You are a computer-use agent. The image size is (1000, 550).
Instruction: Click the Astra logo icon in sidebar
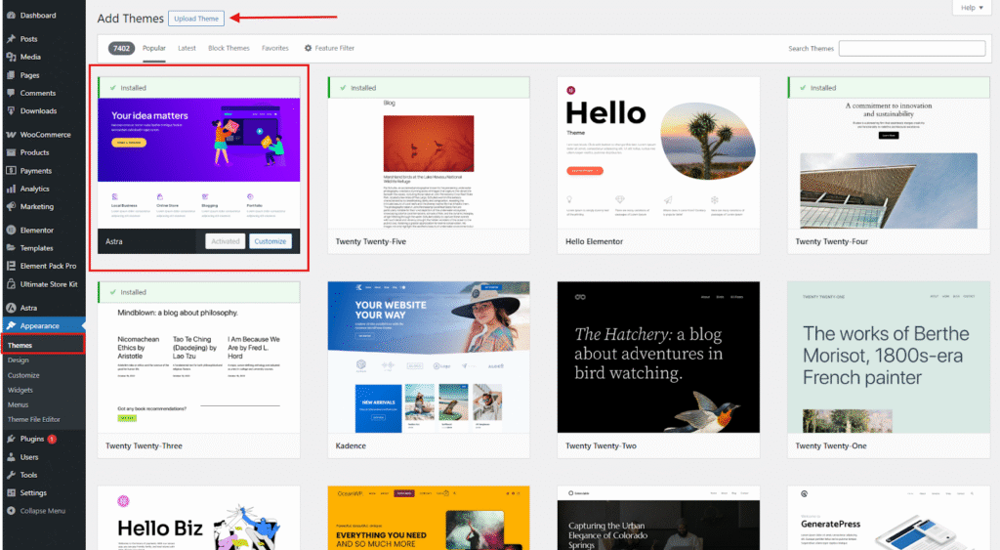point(11,308)
